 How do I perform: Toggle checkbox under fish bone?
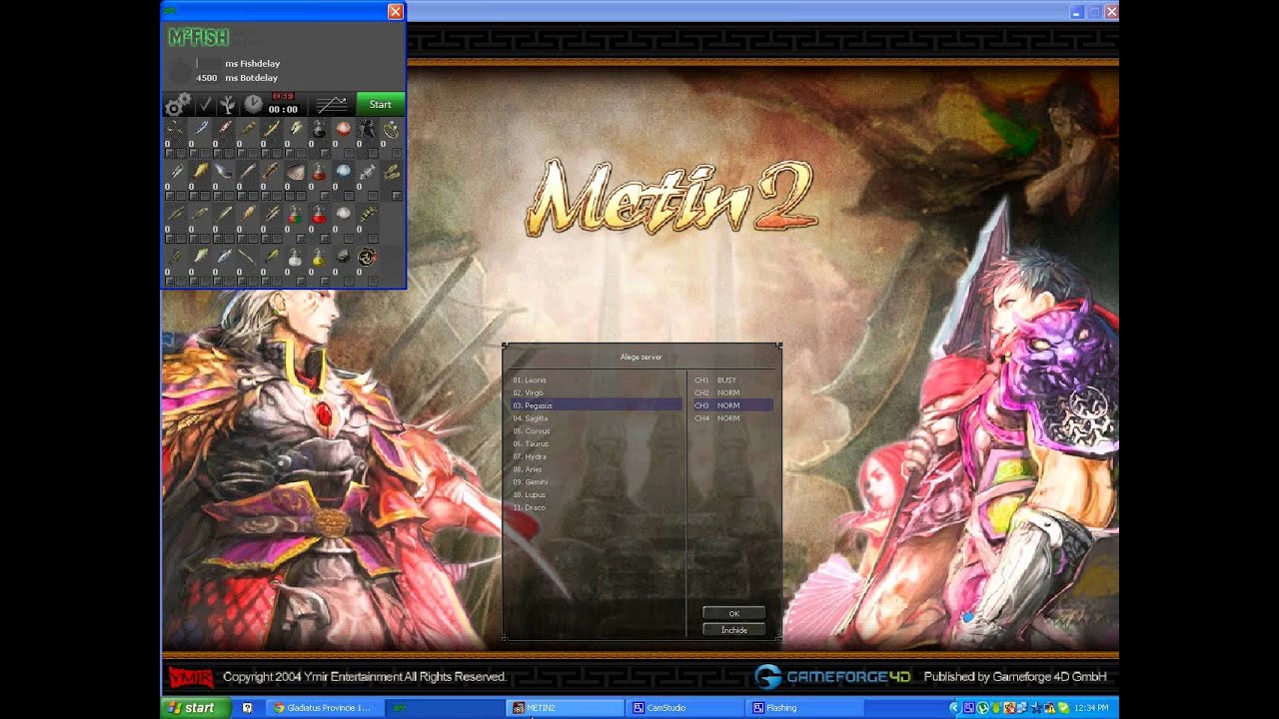tap(373, 196)
